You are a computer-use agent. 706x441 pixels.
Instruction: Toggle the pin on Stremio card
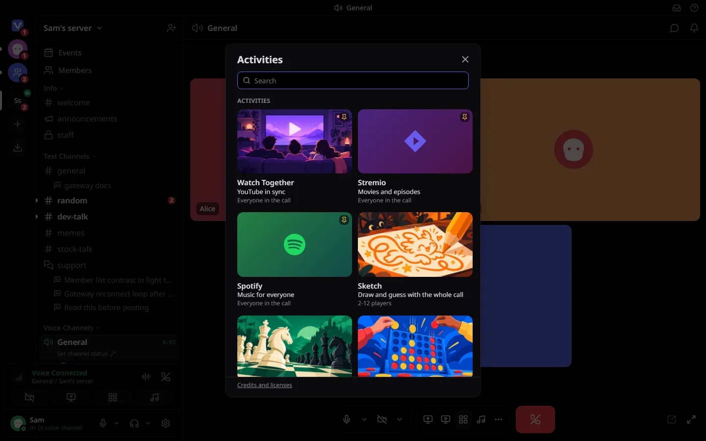[465, 117]
